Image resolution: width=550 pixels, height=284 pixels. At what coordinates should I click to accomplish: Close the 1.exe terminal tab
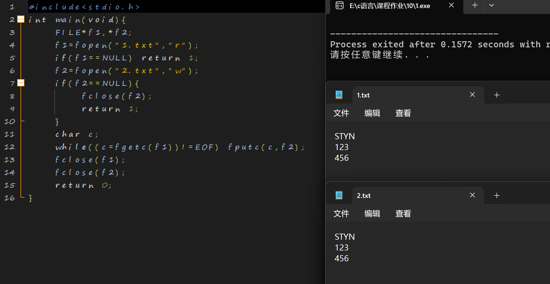point(451,5)
